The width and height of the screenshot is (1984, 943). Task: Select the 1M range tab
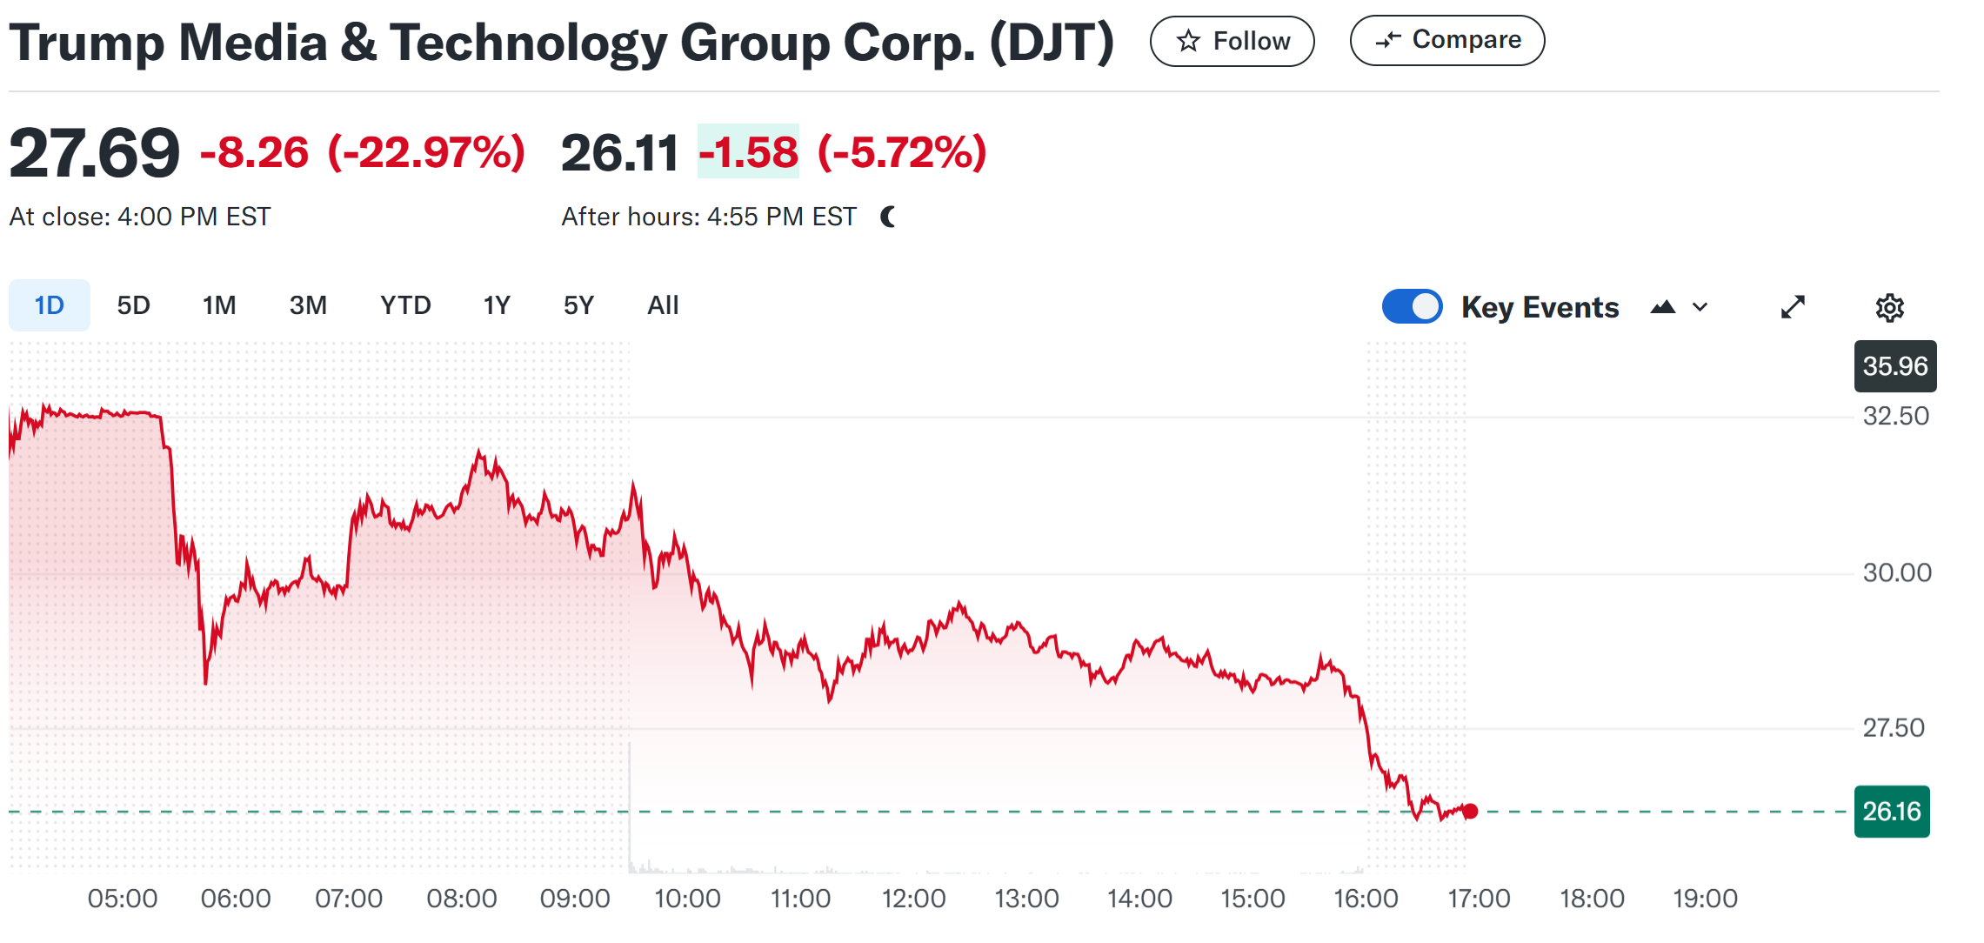[219, 305]
